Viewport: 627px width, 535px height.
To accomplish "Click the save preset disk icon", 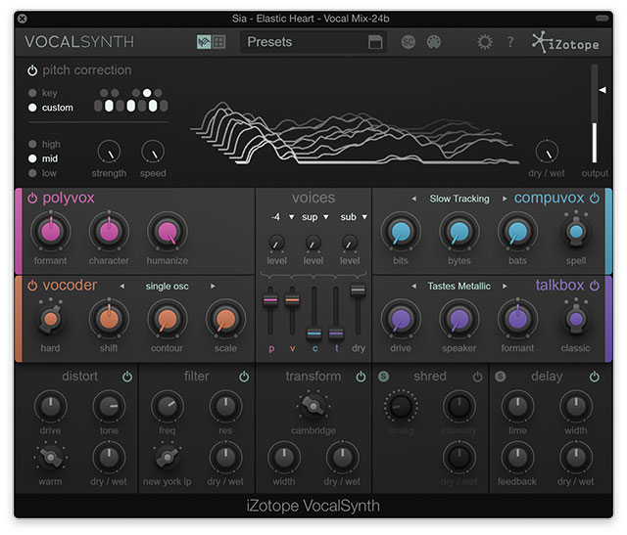I will [x=374, y=42].
